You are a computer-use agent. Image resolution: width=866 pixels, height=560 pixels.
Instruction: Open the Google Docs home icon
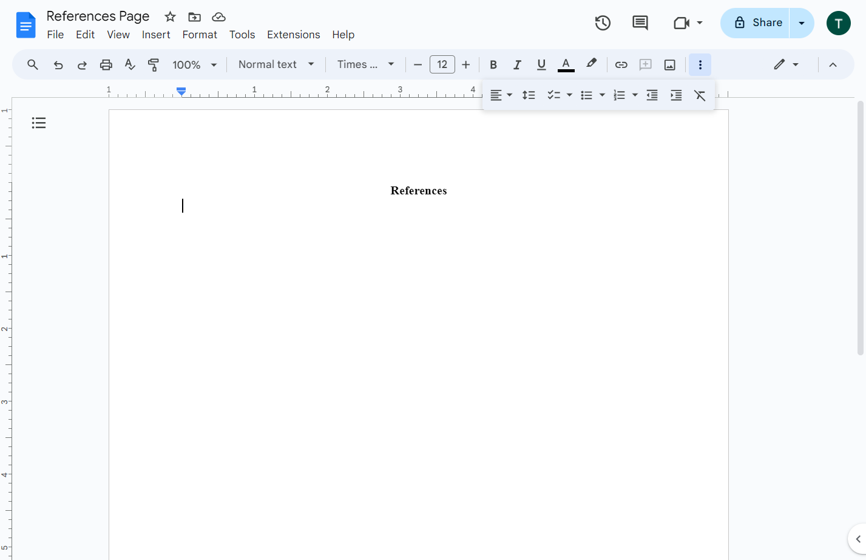(25, 25)
